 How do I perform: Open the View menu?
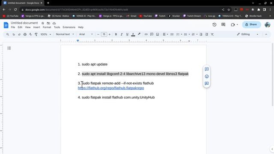point(27,27)
